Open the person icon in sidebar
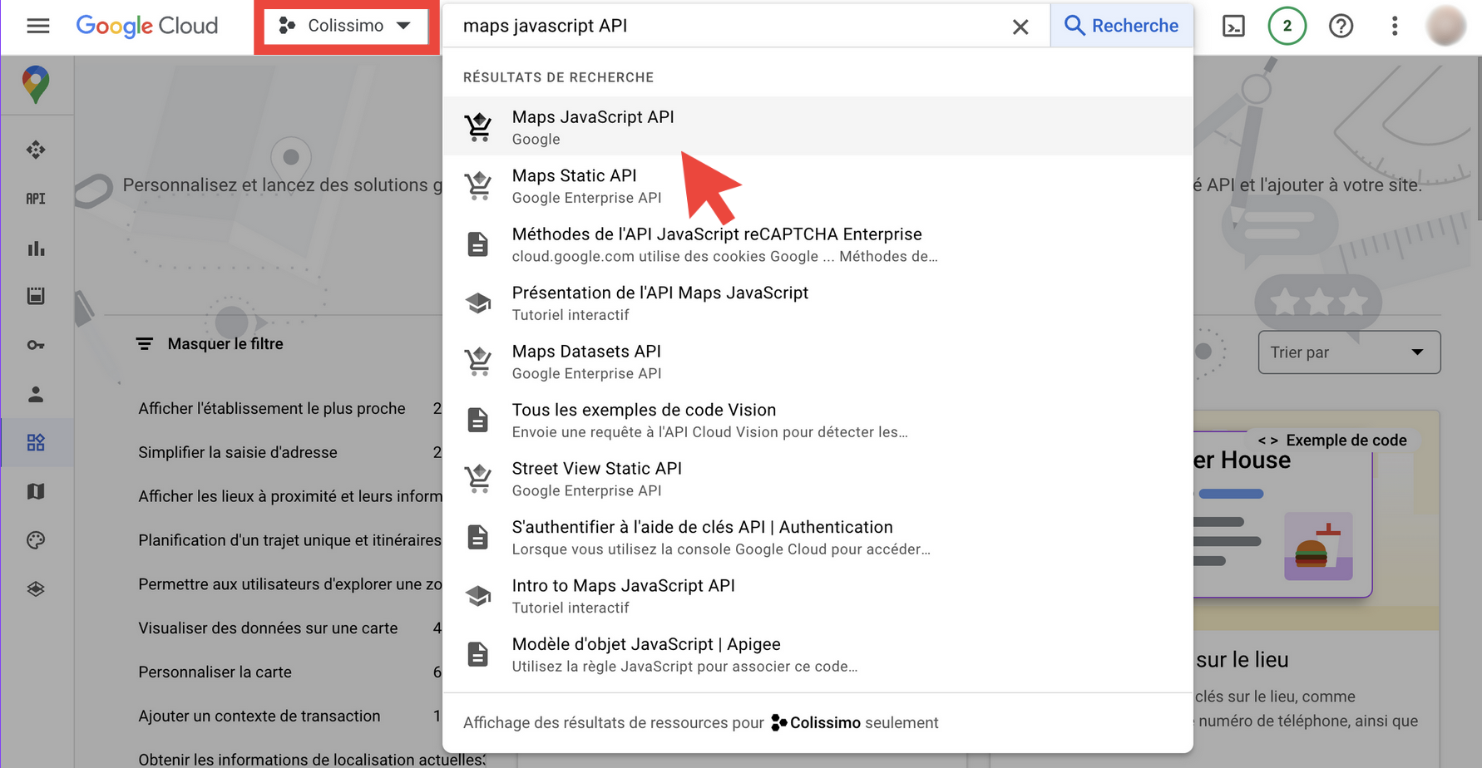The image size is (1482, 768). pos(36,394)
